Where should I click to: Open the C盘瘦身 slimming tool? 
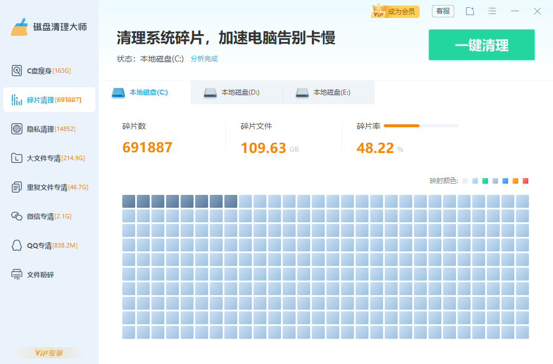49,71
